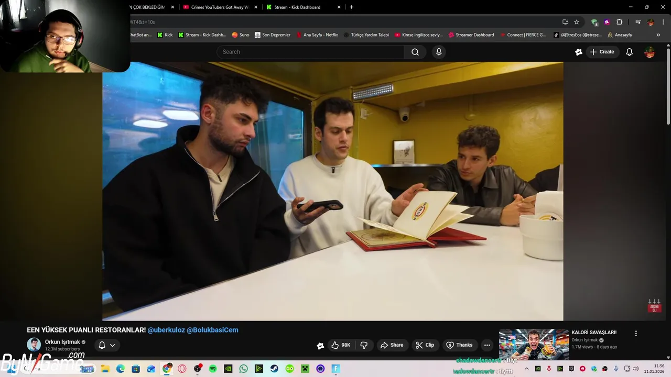Open WhatsApp from the taskbar
The height and width of the screenshot is (377, 671).
tap(243, 369)
